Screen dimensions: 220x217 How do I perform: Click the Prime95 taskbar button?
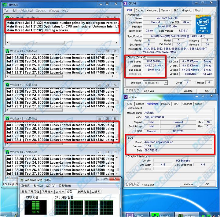coord(162,215)
